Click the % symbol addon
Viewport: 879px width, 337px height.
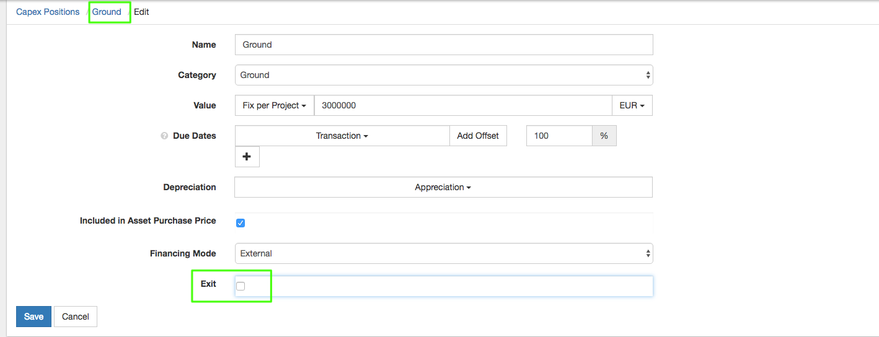(x=604, y=136)
